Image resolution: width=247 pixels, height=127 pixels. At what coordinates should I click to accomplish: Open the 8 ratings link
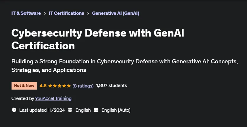tap(83, 86)
